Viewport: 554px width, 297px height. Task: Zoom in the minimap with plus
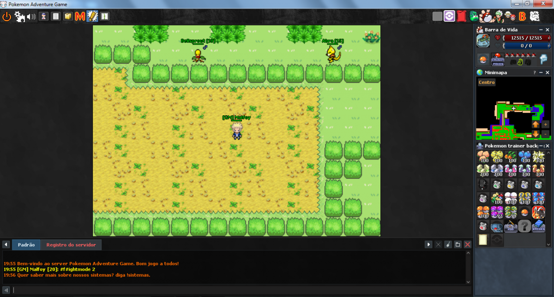pos(545,125)
